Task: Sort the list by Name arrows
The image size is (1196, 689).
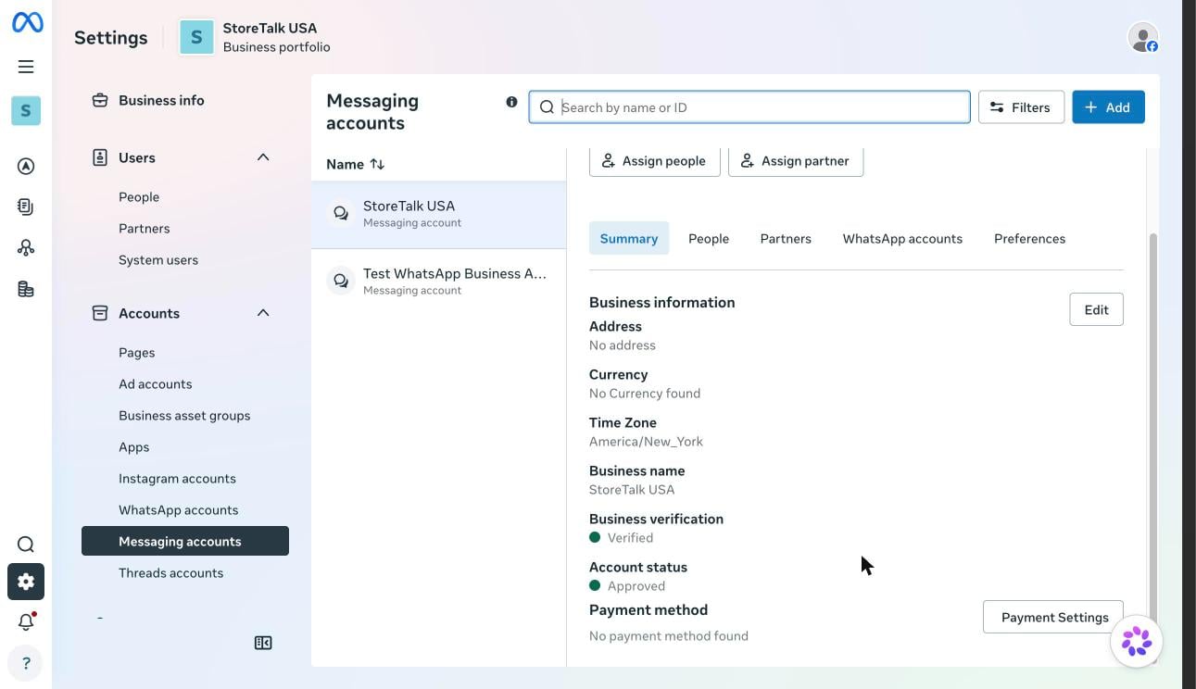Action: (x=377, y=164)
